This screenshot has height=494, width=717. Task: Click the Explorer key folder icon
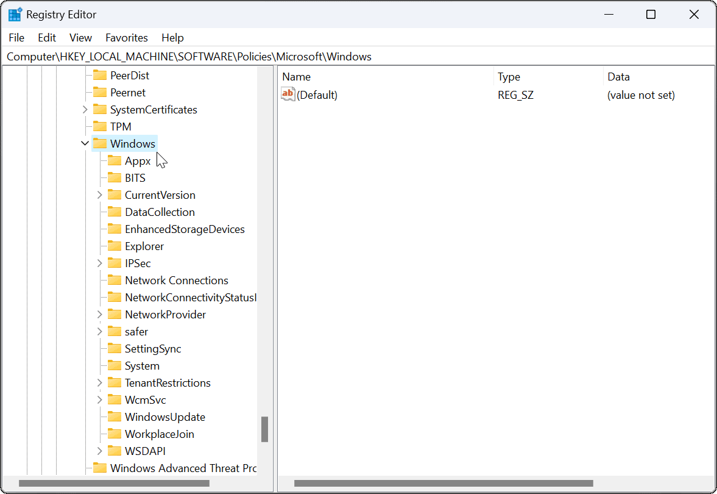115,246
